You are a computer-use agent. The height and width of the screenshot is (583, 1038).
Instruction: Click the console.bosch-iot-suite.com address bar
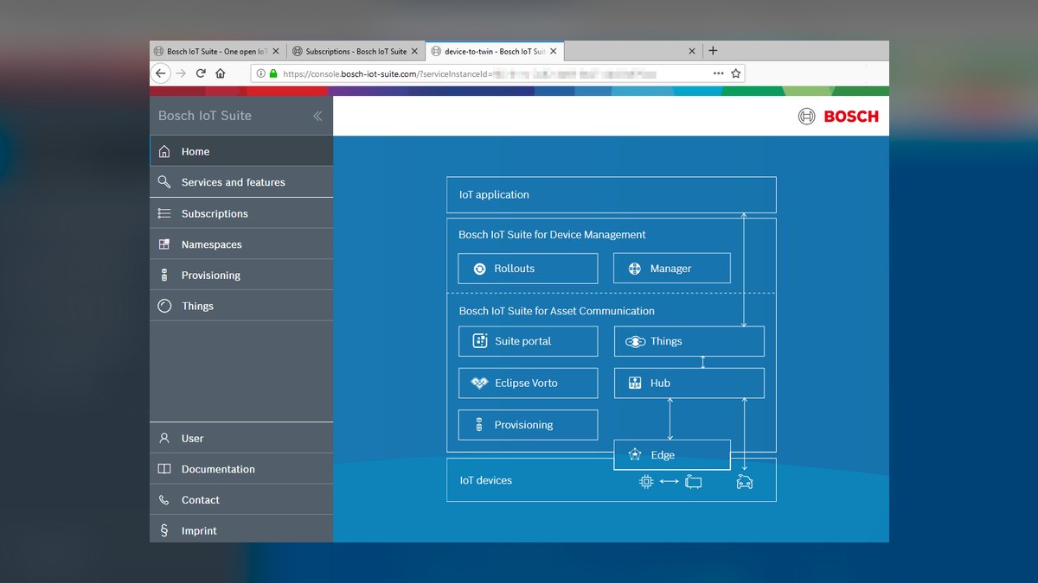point(497,73)
